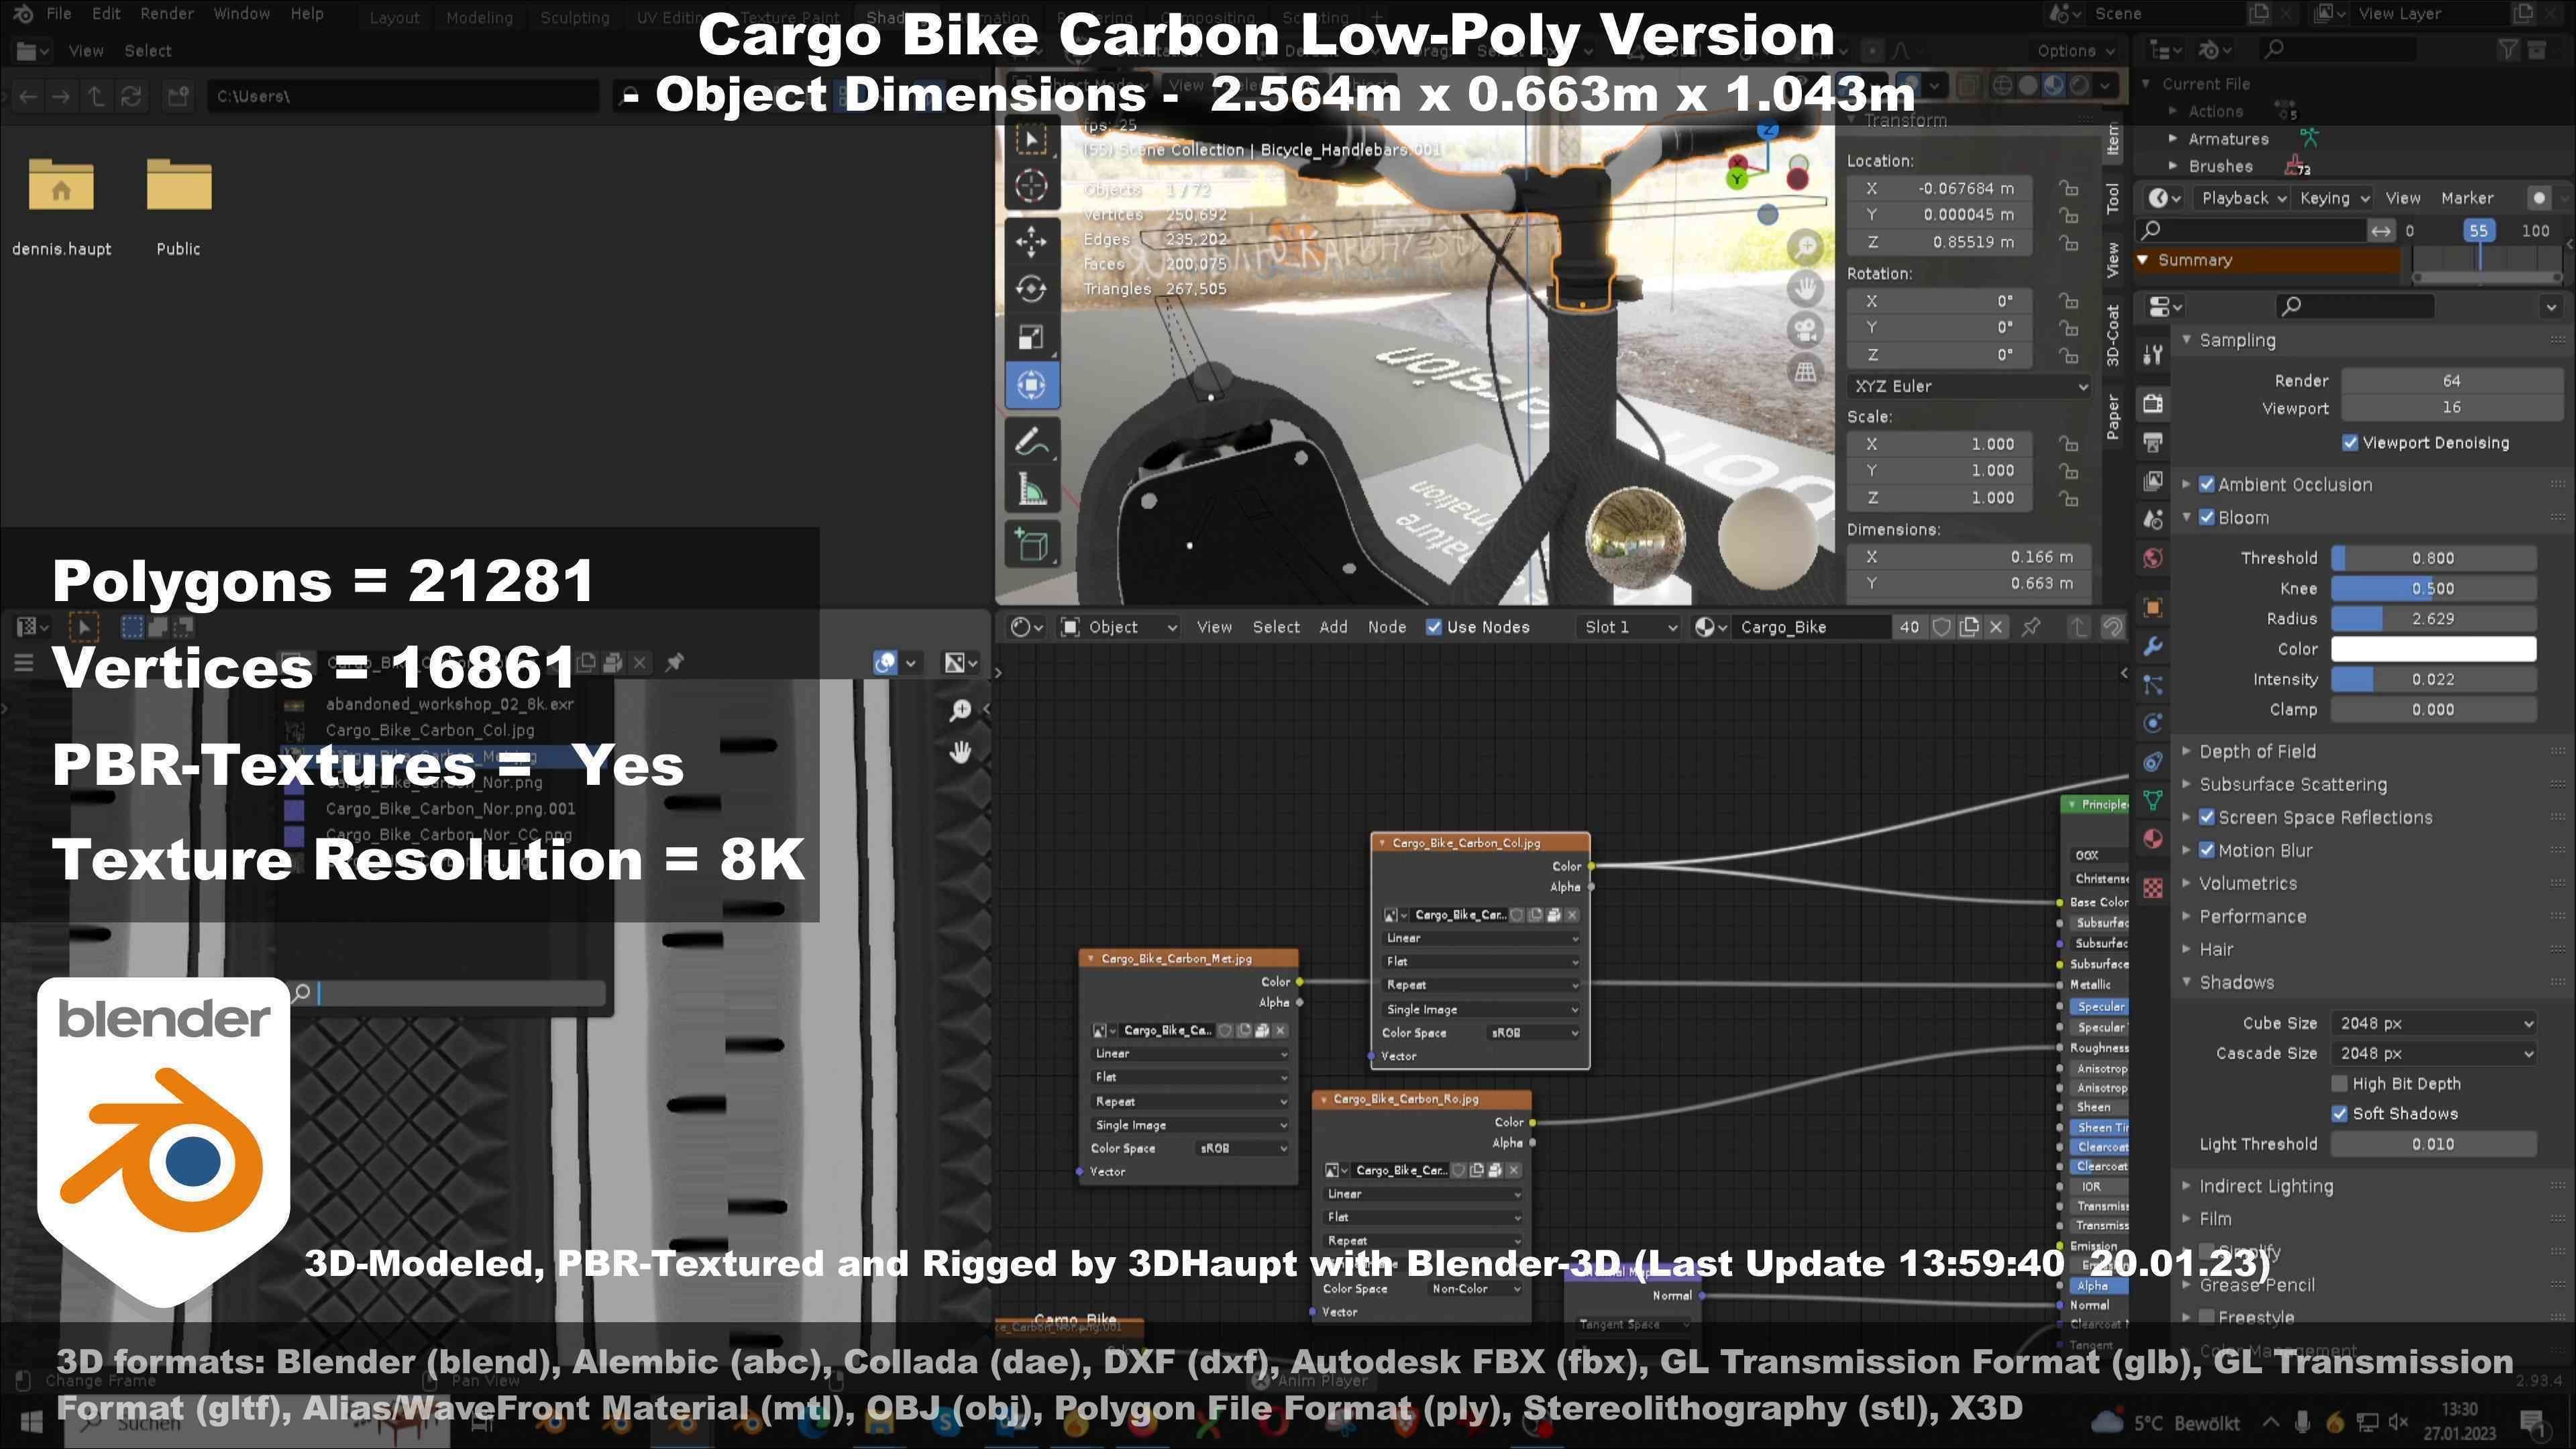Toggle Viewport Denoising checkbox
This screenshot has width=2576, height=1449.
click(x=2350, y=442)
